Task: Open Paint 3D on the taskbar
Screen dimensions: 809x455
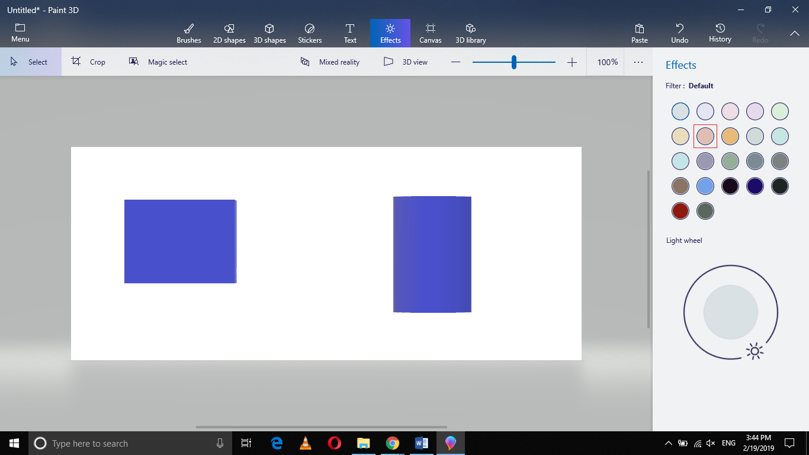Action: pos(451,443)
